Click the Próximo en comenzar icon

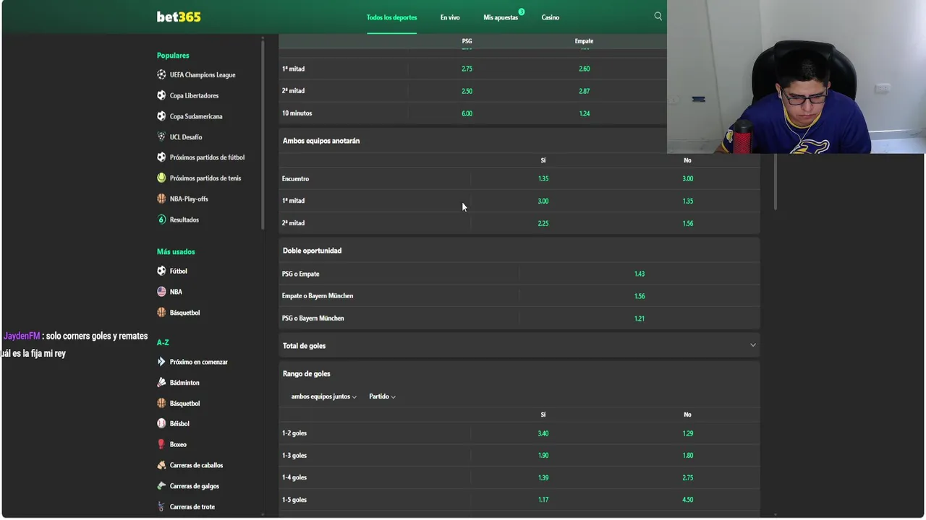click(x=161, y=361)
